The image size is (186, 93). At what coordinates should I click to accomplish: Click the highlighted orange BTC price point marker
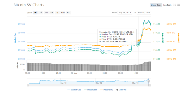(139, 41)
